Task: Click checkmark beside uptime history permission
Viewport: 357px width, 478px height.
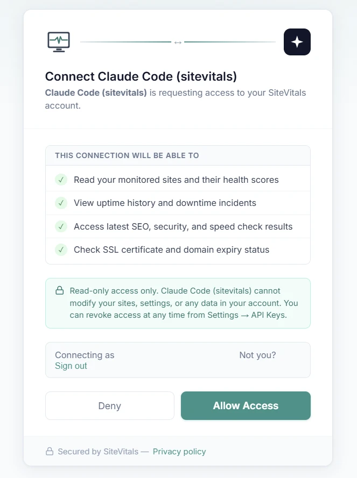Action: [x=61, y=203]
